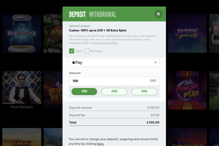
Task: Close the deposit dialog with X button
Action: [x=158, y=14]
